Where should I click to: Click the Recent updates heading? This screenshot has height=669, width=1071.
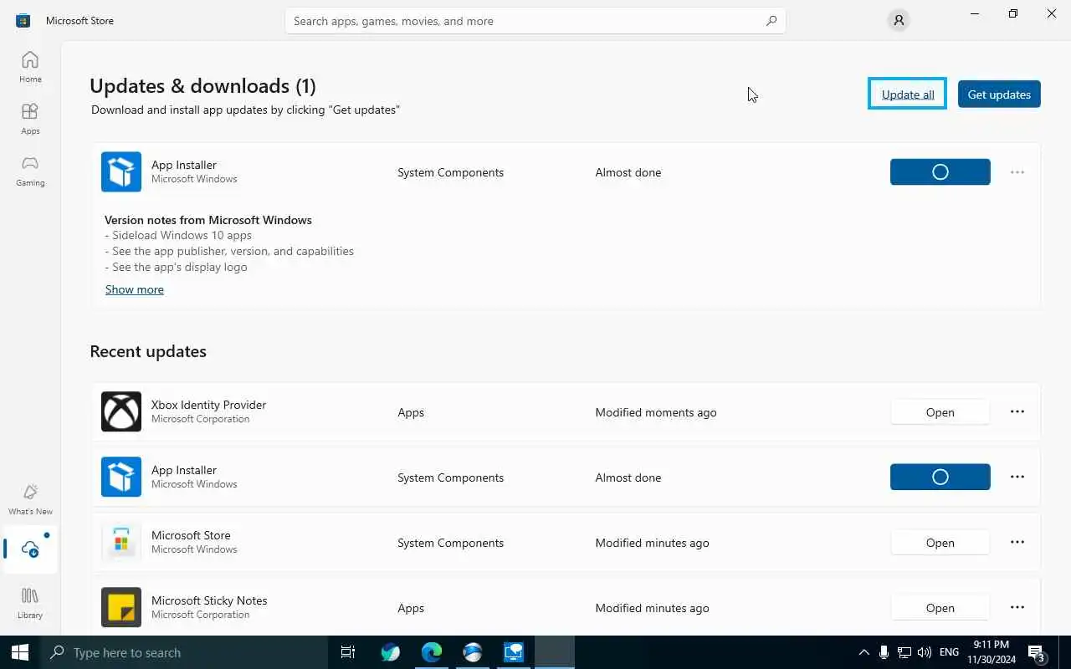point(148,351)
